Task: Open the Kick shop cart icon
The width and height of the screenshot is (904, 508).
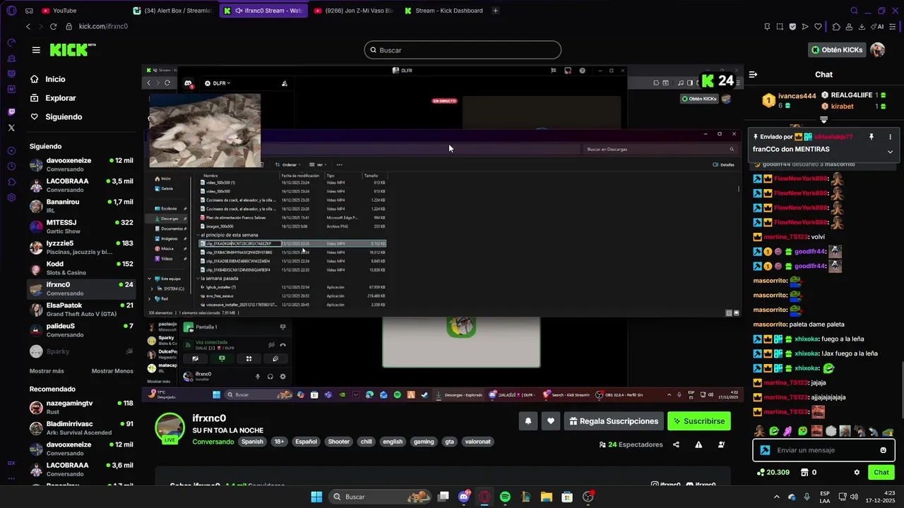Action: pyautogui.click(x=803, y=472)
